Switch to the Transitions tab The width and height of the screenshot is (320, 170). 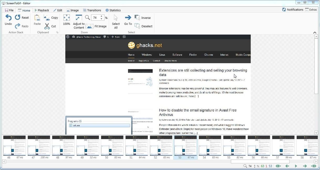point(92,10)
